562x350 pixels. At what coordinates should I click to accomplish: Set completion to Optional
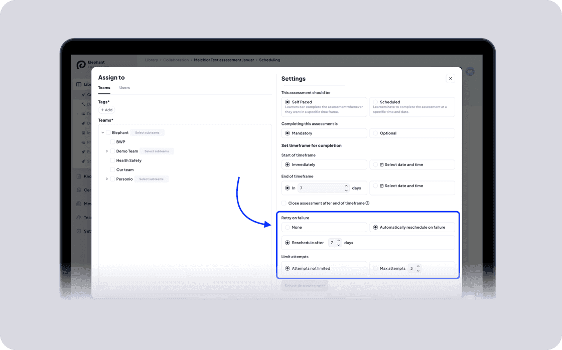tap(412, 133)
